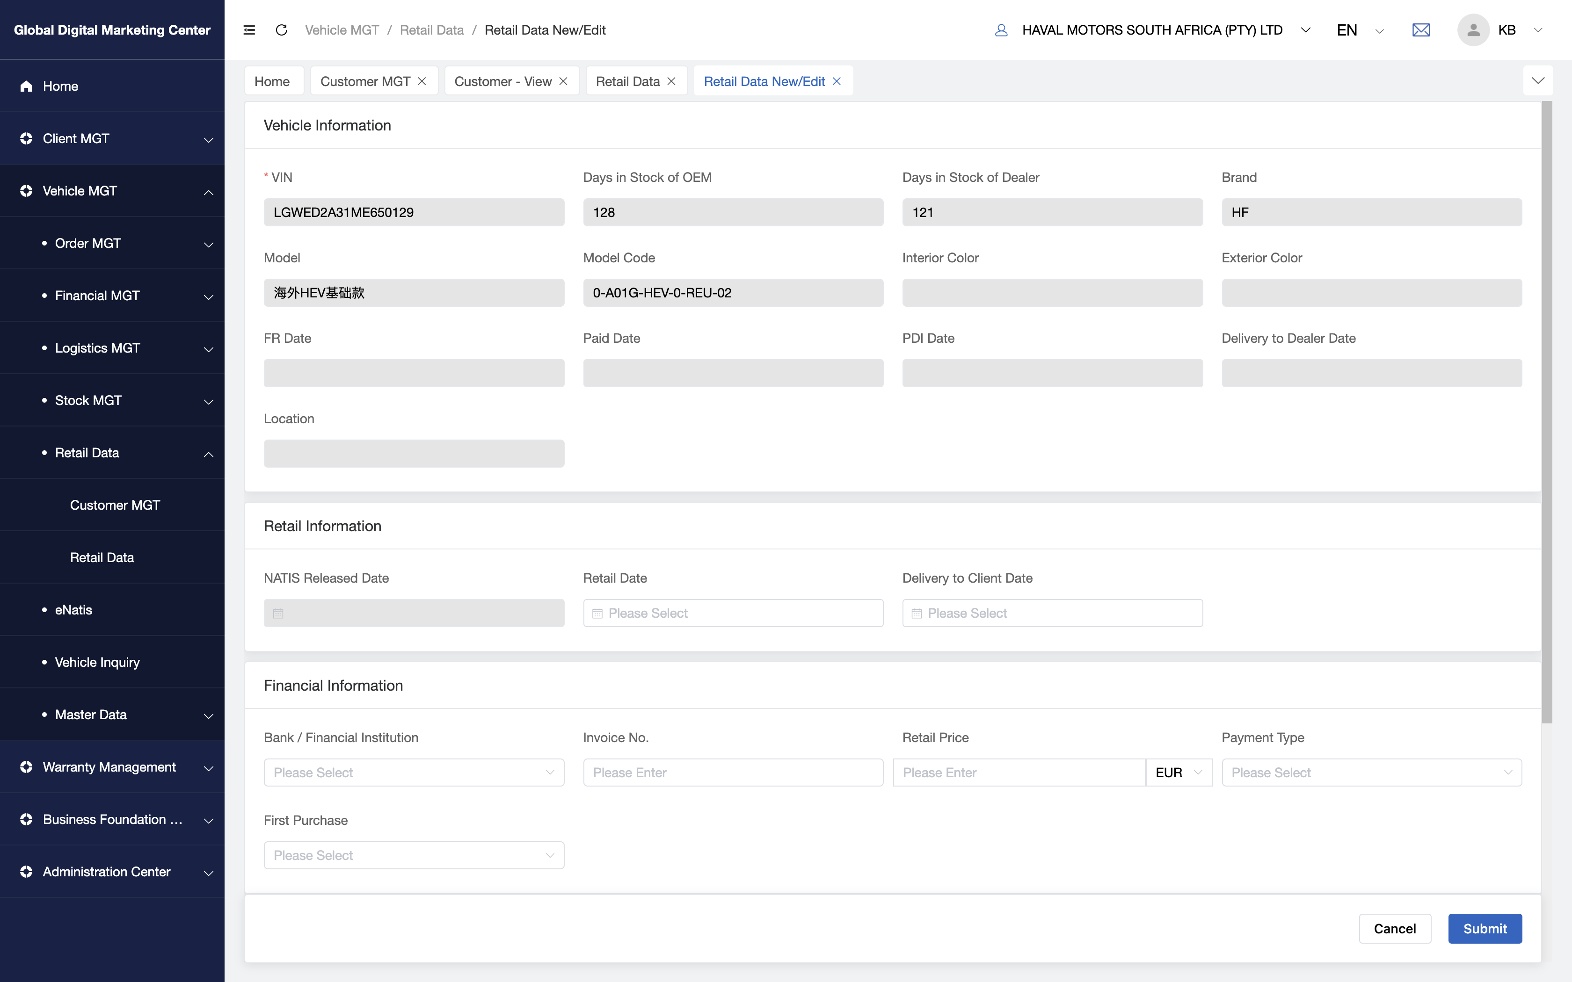Click the refresh page icon

coord(281,30)
